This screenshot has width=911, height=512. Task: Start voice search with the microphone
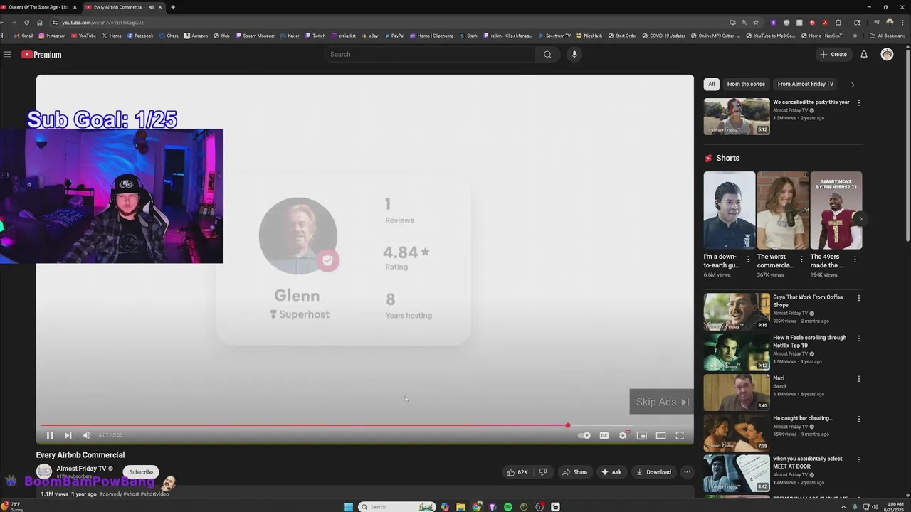(574, 54)
